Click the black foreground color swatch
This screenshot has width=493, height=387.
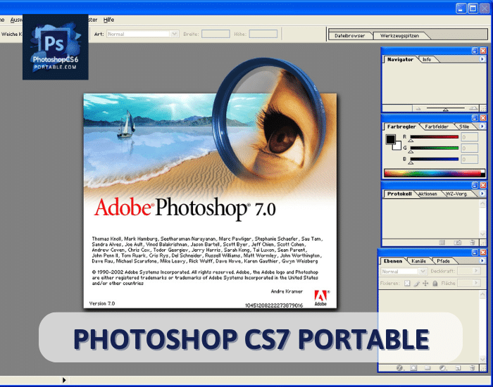coord(390,139)
